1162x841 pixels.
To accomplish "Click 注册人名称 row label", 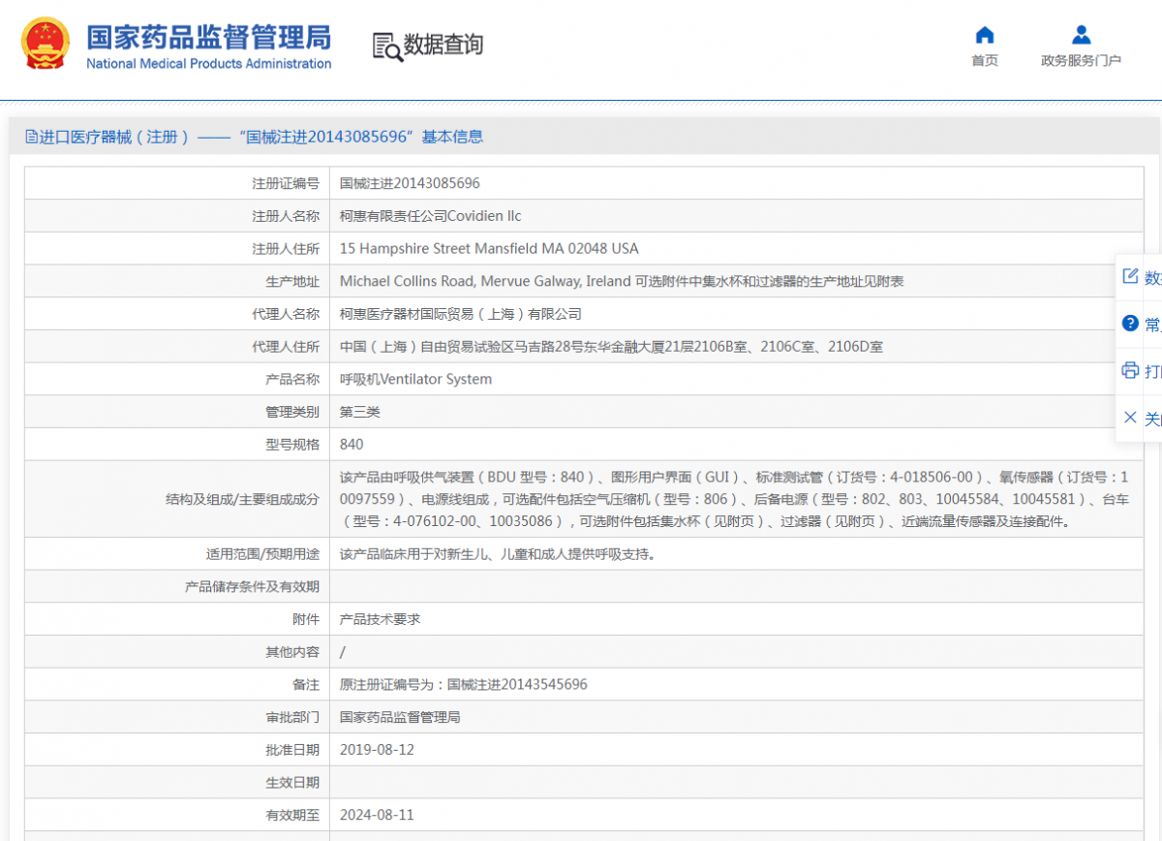I will tap(286, 216).
